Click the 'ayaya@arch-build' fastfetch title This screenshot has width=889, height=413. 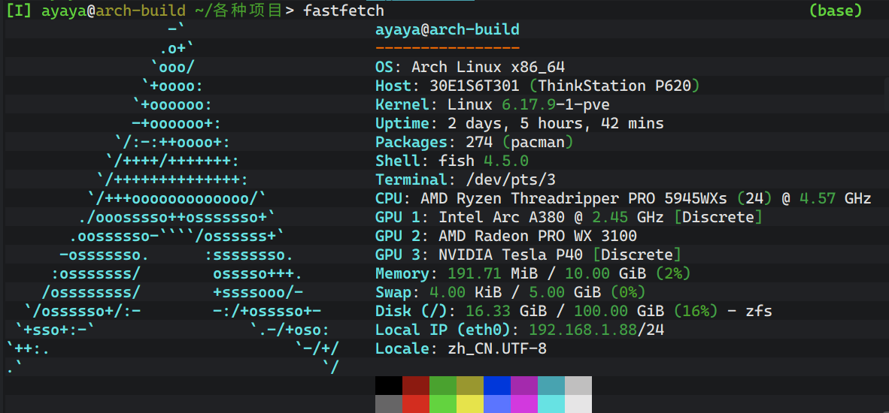point(448,29)
